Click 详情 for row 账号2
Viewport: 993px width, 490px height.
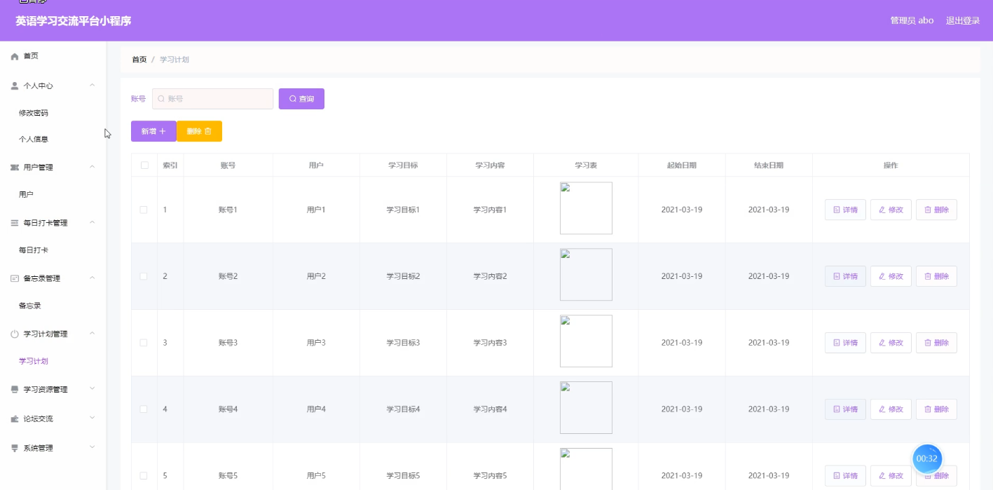[x=845, y=276]
